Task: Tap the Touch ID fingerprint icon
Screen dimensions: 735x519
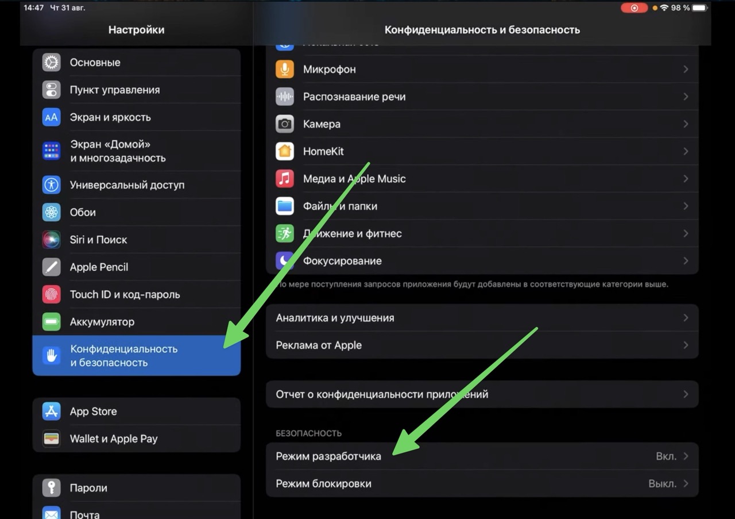Action: tap(52, 294)
